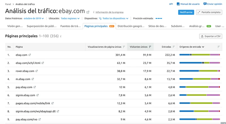
Task: Switch to Superposición de público tab
Action: [x=42, y=26]
